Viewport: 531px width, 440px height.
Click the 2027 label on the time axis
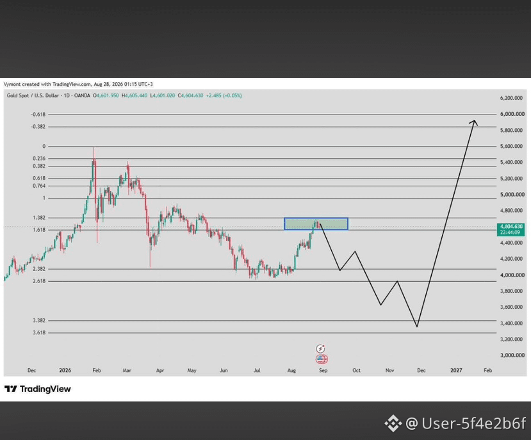[457, 371]
